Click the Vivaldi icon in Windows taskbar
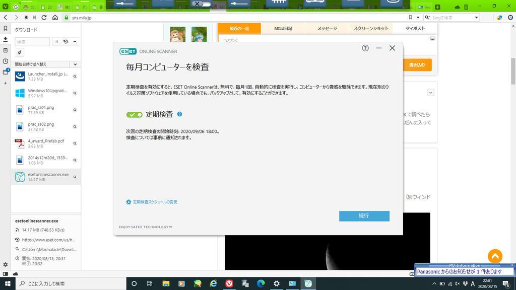Viewport: 516px width, 290px height. pyautogui.click(x=230, y=284)
